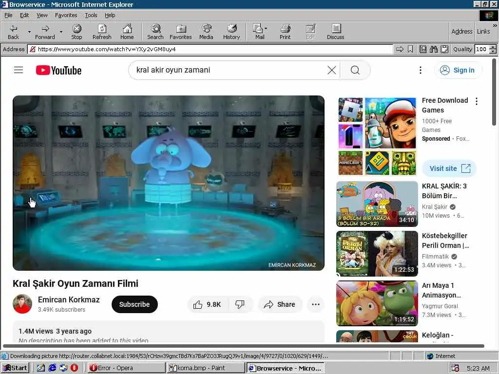The height and width of the screenshot is (374, 499).
Task: Open YouTube settings three-dot menu
Action: (x=421, y=70)
